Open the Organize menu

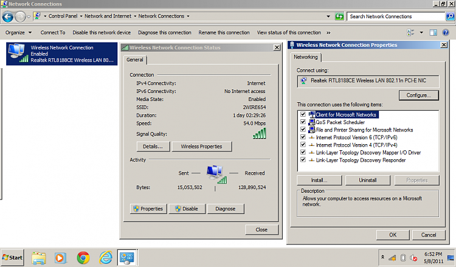tap(18, 33)
